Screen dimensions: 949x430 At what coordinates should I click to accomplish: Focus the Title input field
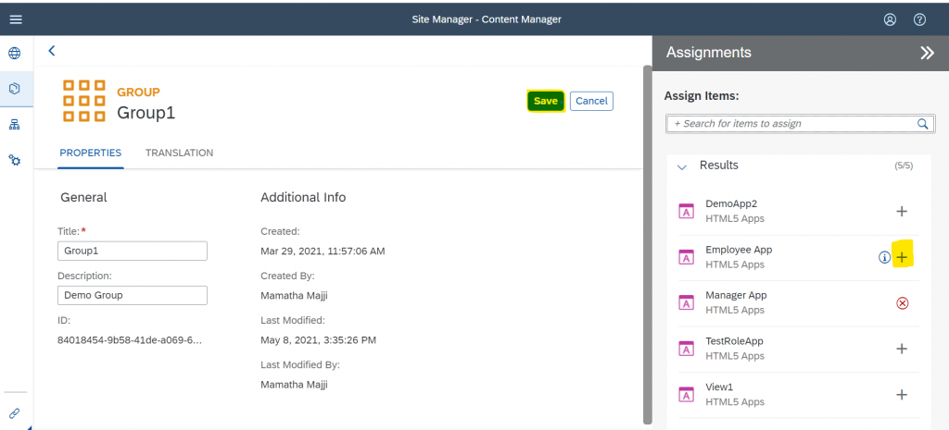coord(133,252)
